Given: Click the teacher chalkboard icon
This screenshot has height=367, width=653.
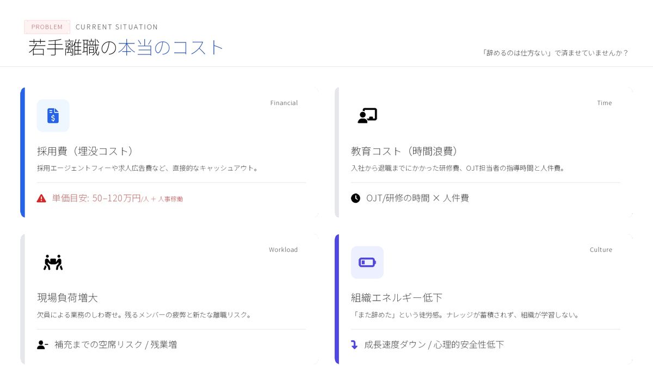Looking at the screenshot, I should coord(367,115).
